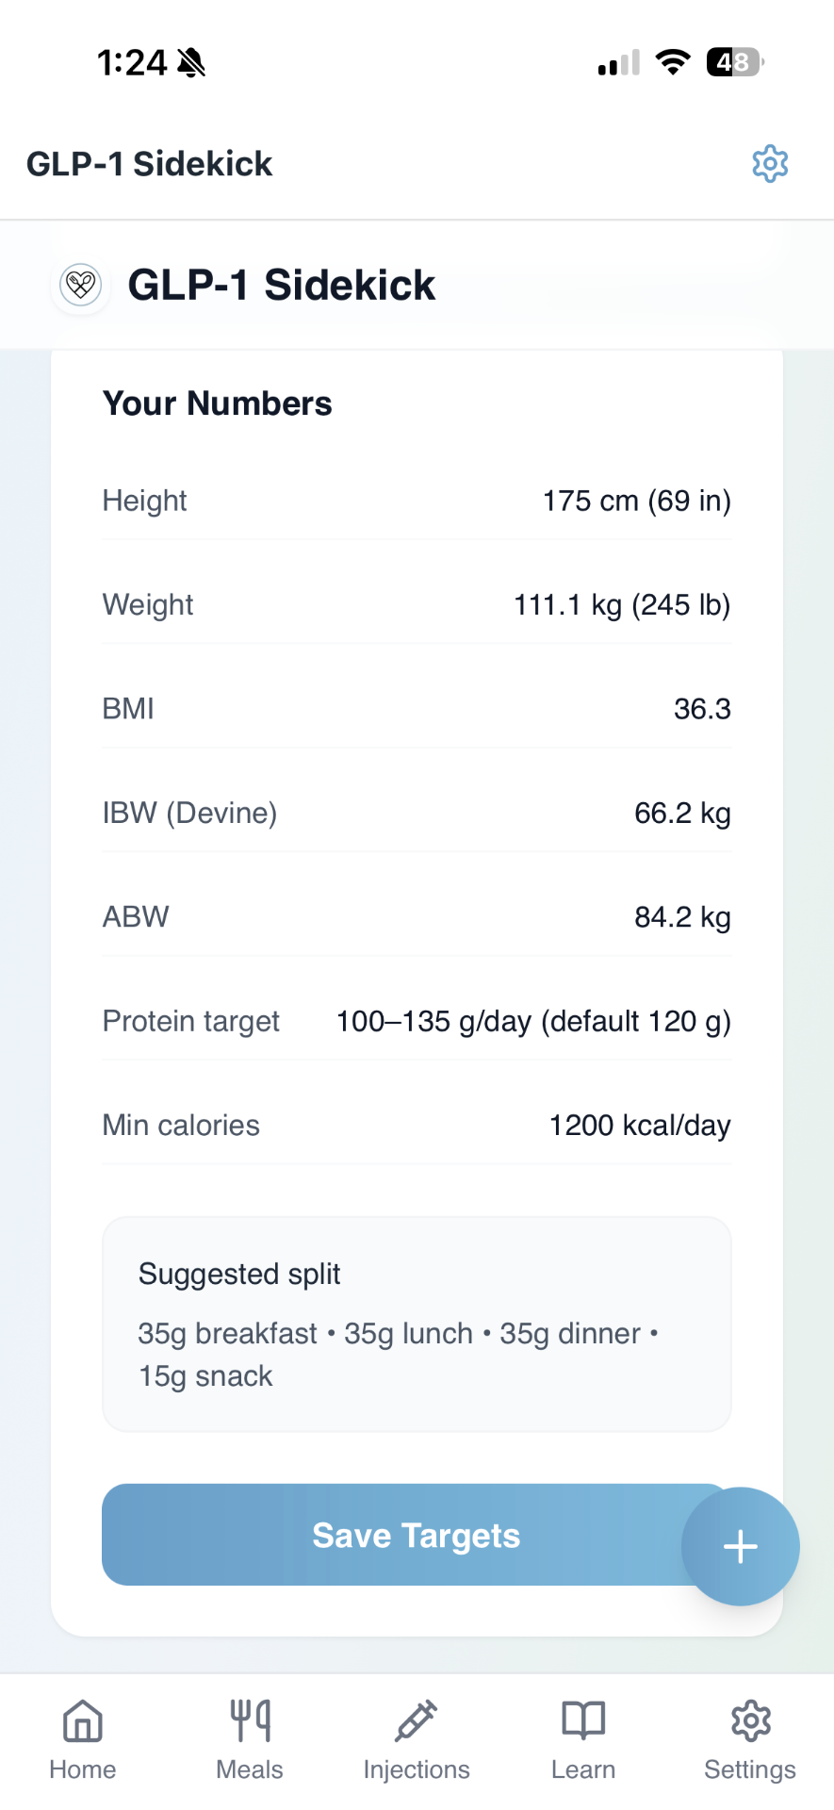The width and height of the screenshot is (834, 1810).
Task: Open the Learn tab
Action: (x=583, y=1740)
